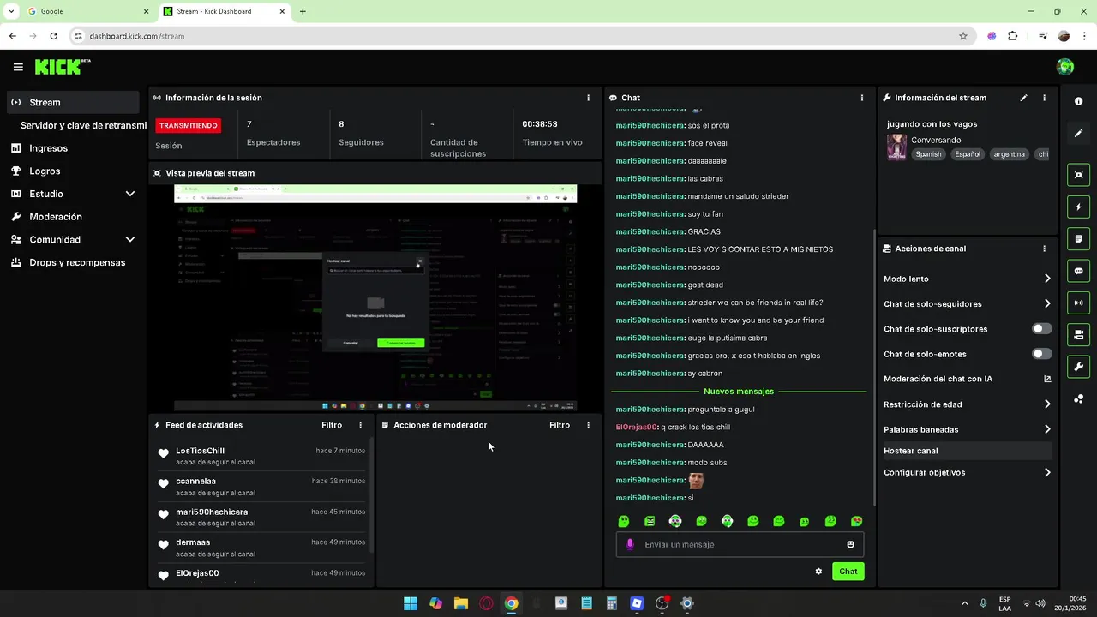Click the stream preview video thumbnail
Screen dimensions: 1097x617
pos(375,298)
